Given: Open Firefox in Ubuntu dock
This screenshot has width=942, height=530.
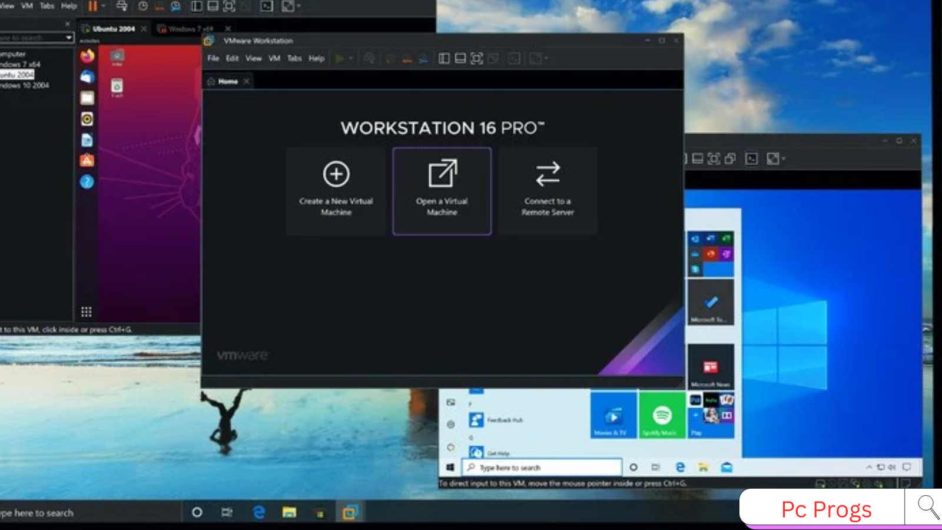Looking at the screenshot, I should click(87, 56).
